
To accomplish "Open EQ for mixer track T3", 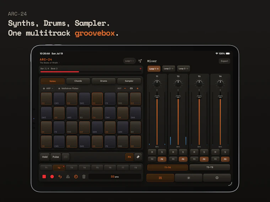I will (x=194, y=159).
